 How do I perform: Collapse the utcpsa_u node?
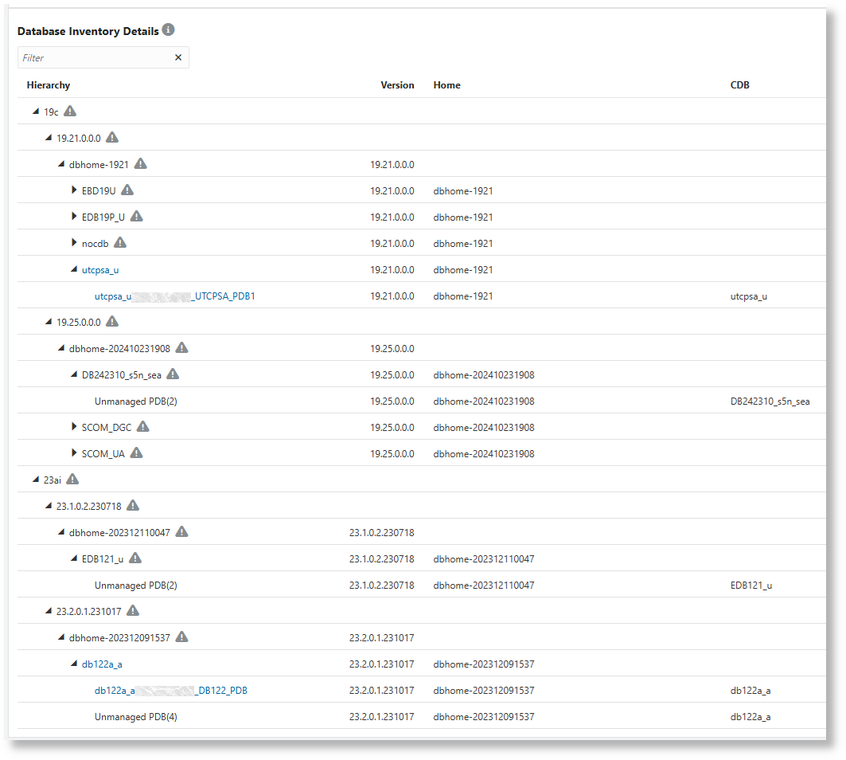(74, 269)
